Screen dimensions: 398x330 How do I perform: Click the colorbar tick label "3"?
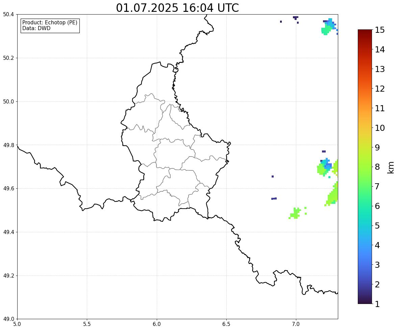377,265
